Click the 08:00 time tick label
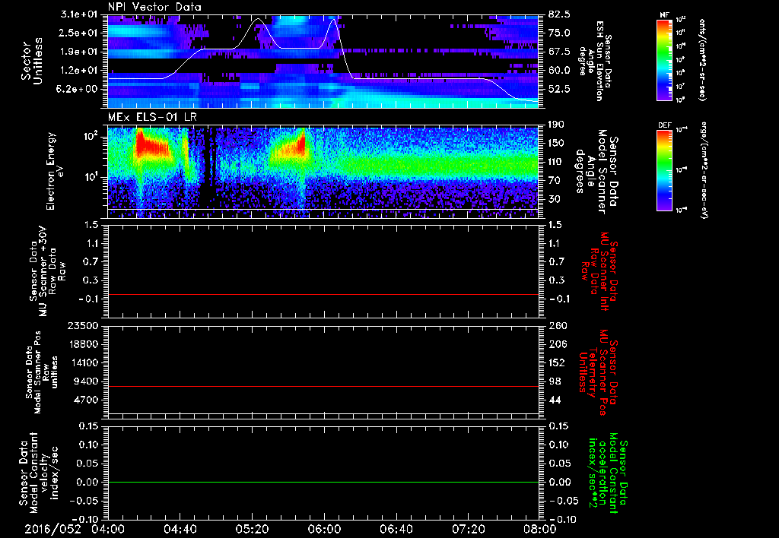Image resolution: width=779 pixels, height=538 pixels. click(540, 529)
